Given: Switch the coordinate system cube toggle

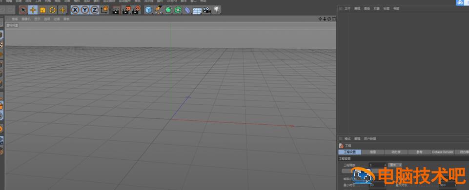Looking at the screenshot, I should pyautogui.click(x=105, y=10).
